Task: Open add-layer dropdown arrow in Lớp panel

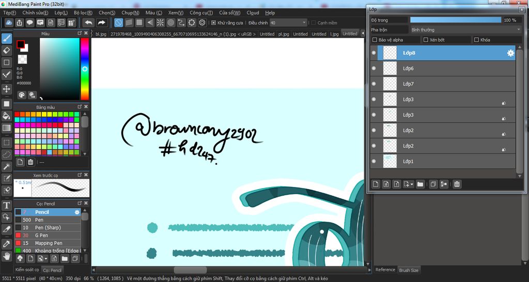Action: tap(412, 184)
